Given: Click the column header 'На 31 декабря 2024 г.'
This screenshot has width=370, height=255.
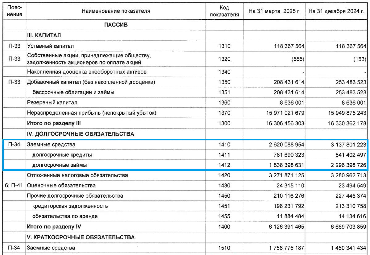Looking at the screenshot, I should 336,10.
